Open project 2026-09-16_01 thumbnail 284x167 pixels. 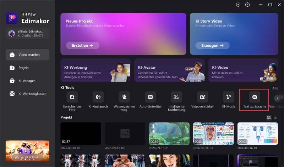click(x=258, y=133)
